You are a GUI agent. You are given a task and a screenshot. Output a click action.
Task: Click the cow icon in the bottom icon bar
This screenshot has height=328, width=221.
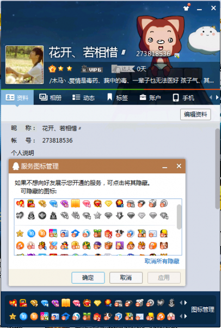(108, 317)
